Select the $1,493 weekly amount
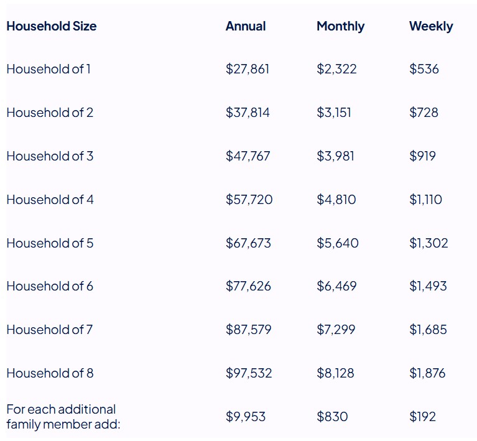 coord(428,286)
